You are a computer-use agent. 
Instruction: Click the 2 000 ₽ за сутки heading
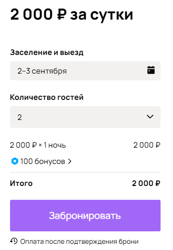72,15
